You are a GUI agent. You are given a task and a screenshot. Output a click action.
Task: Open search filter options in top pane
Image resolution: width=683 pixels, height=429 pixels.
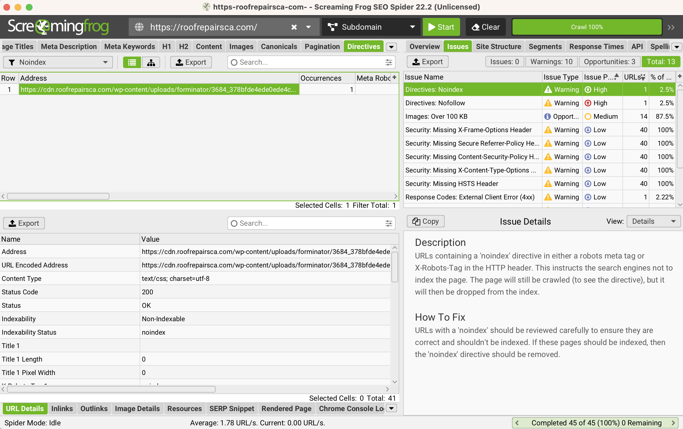click(x=389, y=62)
